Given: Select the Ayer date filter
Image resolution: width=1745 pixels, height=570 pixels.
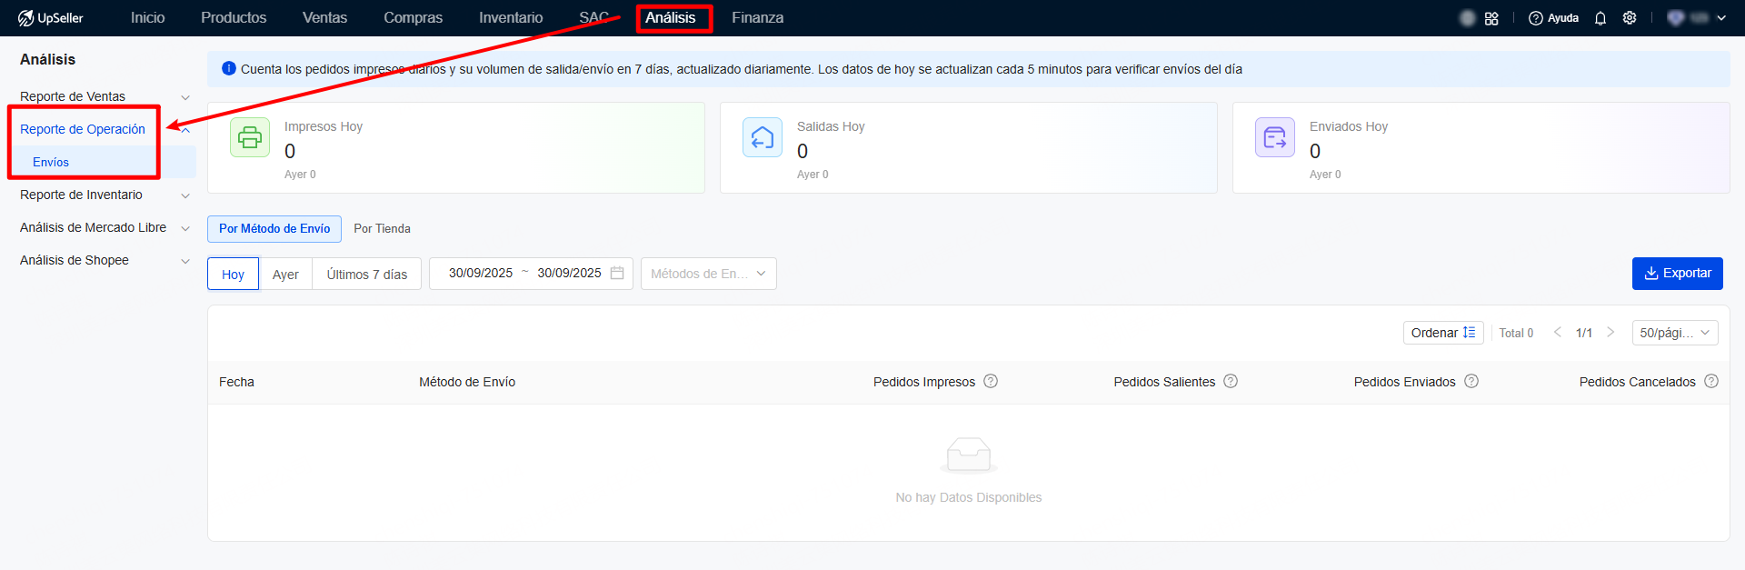Looking at the screenshot, I should tap(285, 274).
